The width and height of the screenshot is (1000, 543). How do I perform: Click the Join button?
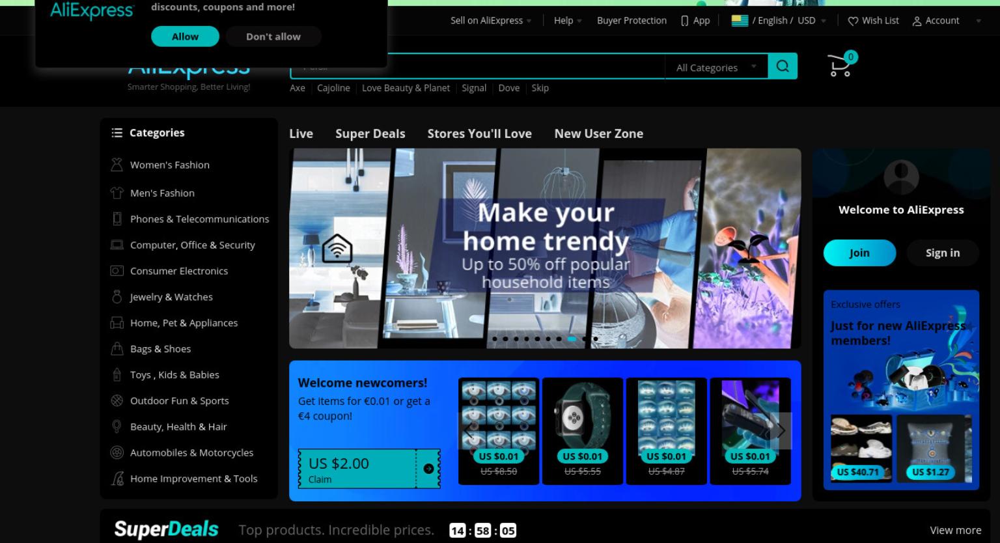point(859,253)
